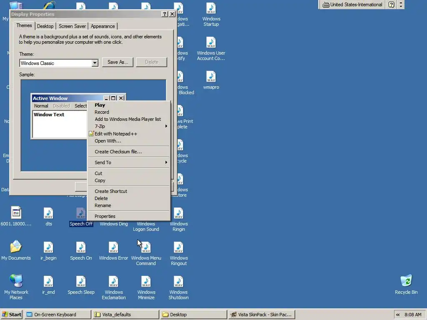
Task: Select the Windows Ringout WAV icon
Action: tap(178, 247)
